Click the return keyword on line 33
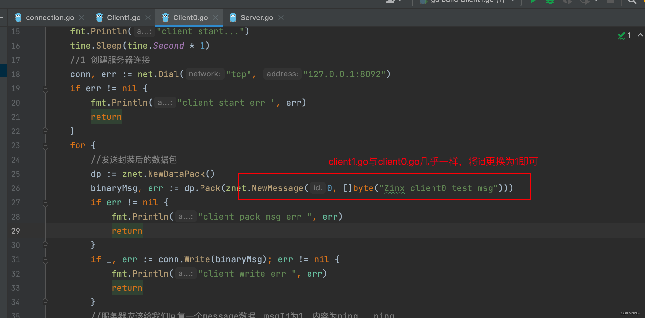The width and height of the screenshot is (645, 318). pos(127,288)
